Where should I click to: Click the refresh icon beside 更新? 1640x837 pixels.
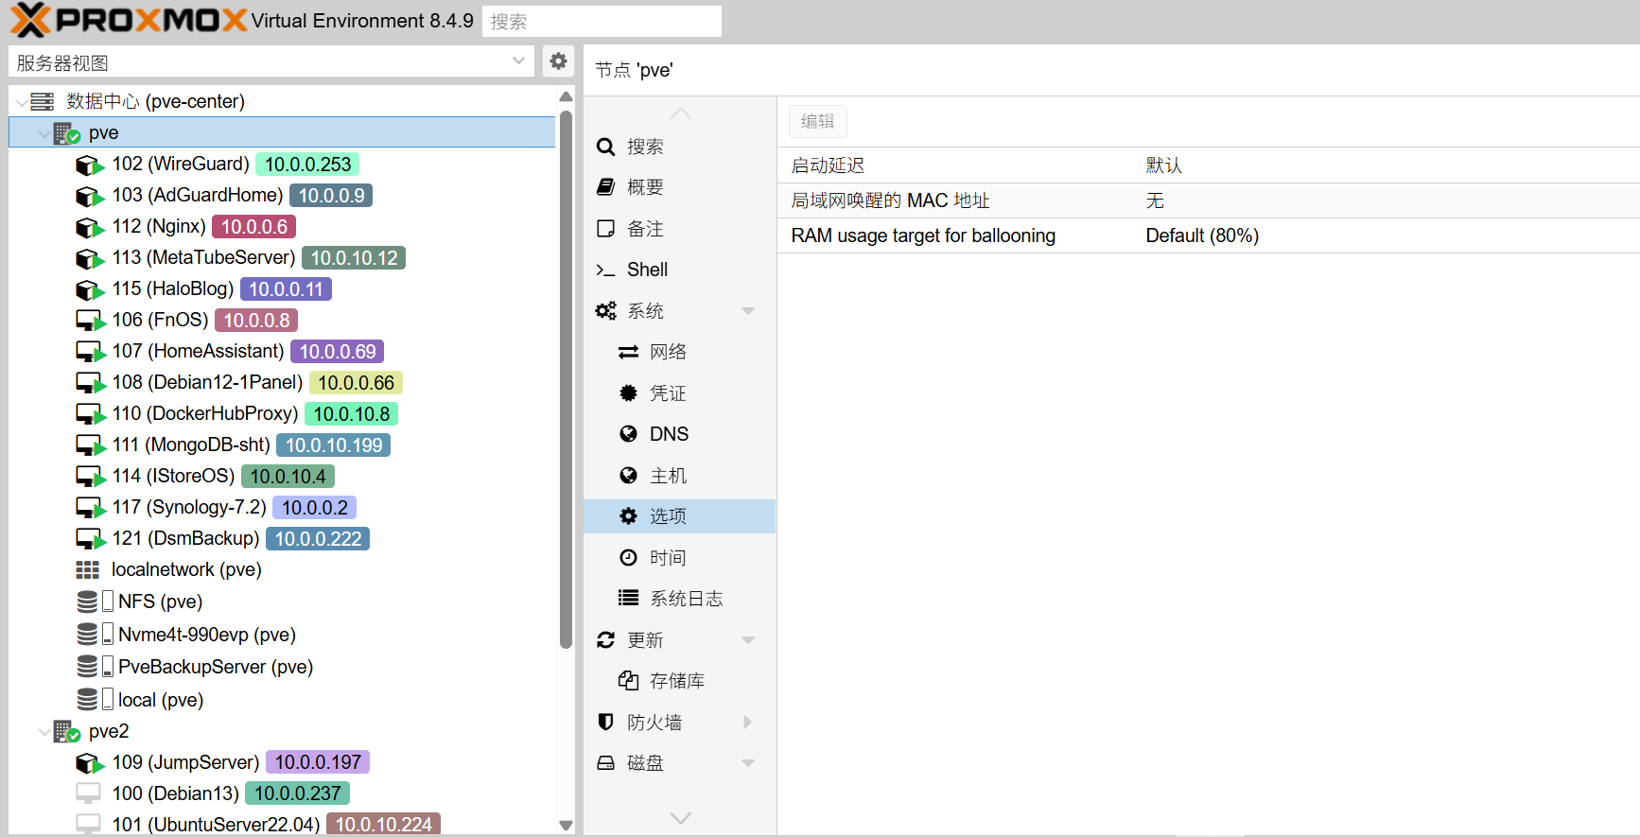click(606, 640)
